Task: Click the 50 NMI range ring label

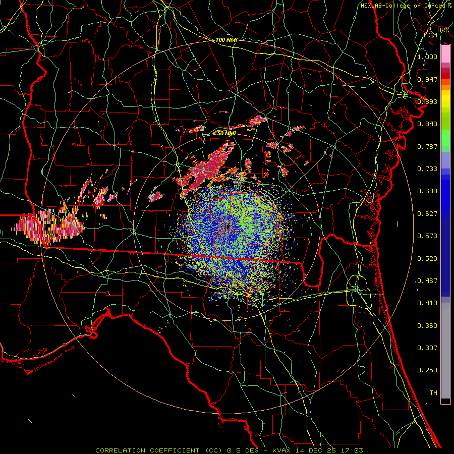Action: coord(226,133)
